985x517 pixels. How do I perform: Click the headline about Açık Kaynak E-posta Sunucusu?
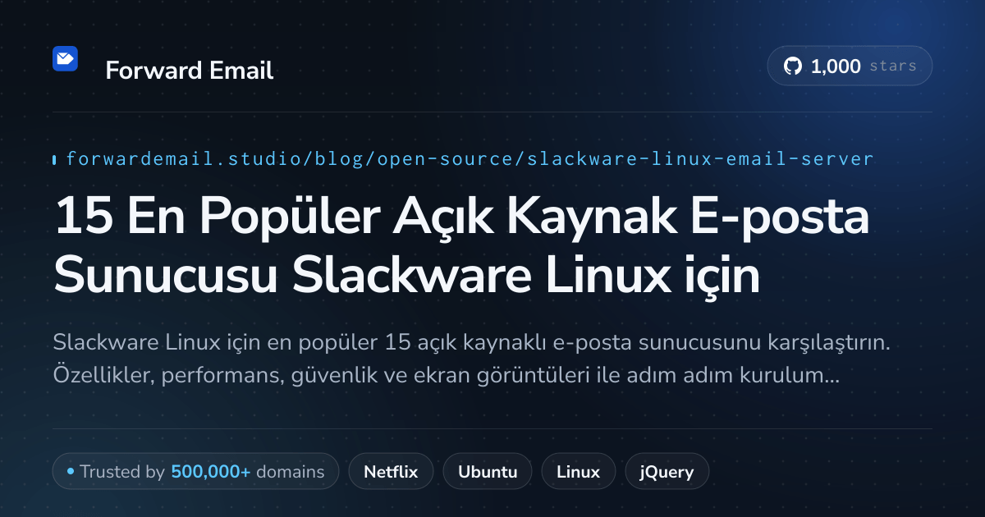coord(461,247)
